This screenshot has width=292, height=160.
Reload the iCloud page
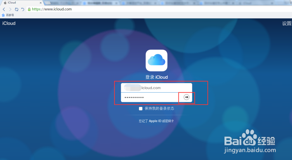tap(17, 9)
